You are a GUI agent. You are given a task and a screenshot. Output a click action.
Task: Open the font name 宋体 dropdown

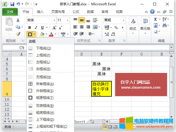(x=54, y=20)
